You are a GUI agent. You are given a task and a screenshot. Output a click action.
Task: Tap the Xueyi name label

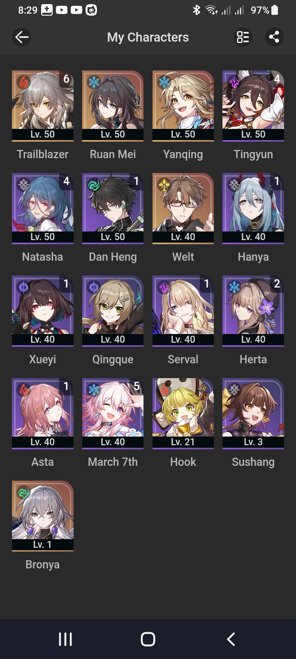(x=43, y=360)
